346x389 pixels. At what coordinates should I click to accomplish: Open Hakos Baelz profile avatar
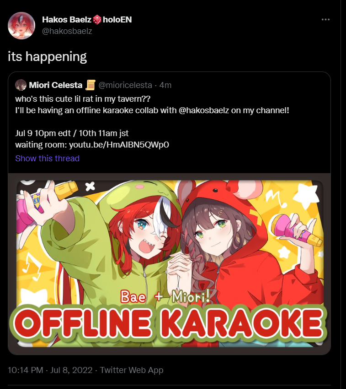21,25
